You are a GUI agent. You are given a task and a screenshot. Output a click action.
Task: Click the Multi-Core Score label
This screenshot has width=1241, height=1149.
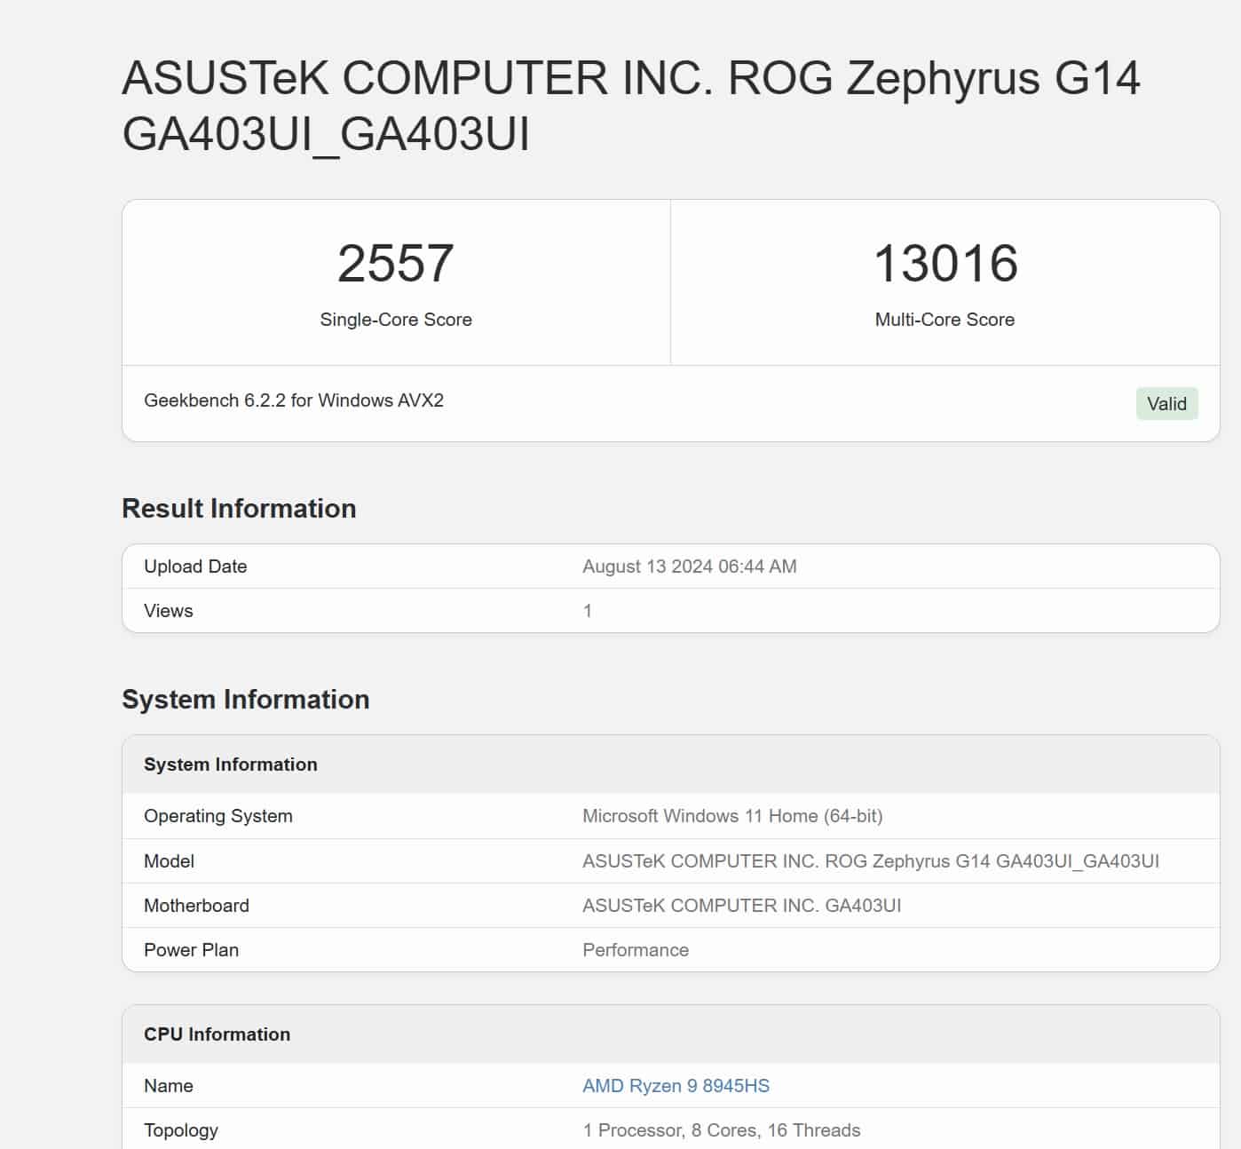945,320
